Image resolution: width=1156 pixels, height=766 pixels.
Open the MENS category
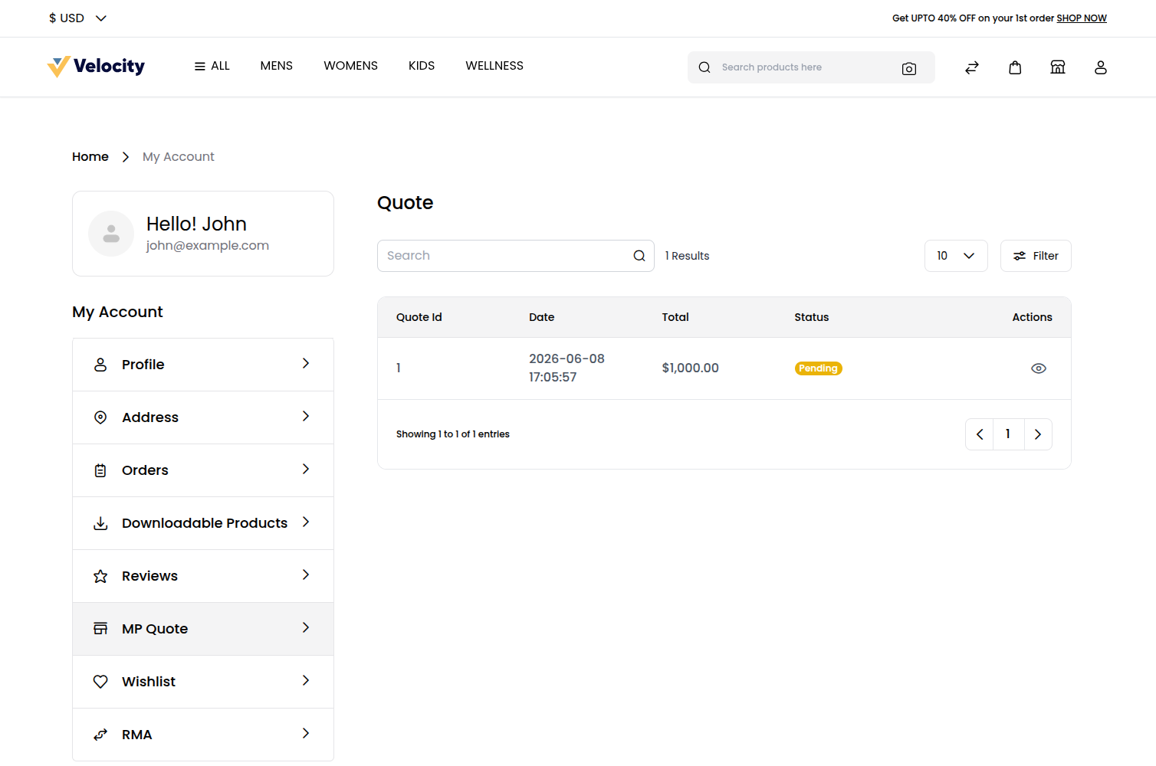[x=277, y=66]
